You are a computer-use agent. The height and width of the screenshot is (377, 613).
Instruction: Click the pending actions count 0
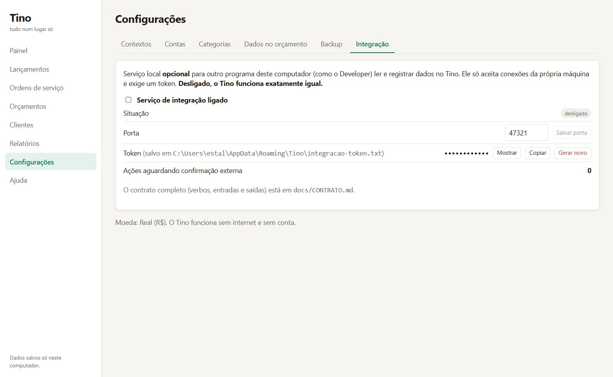click(x=589, y=171)
